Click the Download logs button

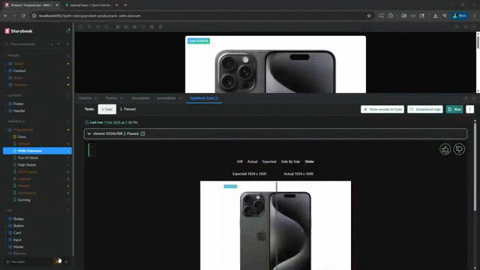pyautogui.click(x=425, y=109)
